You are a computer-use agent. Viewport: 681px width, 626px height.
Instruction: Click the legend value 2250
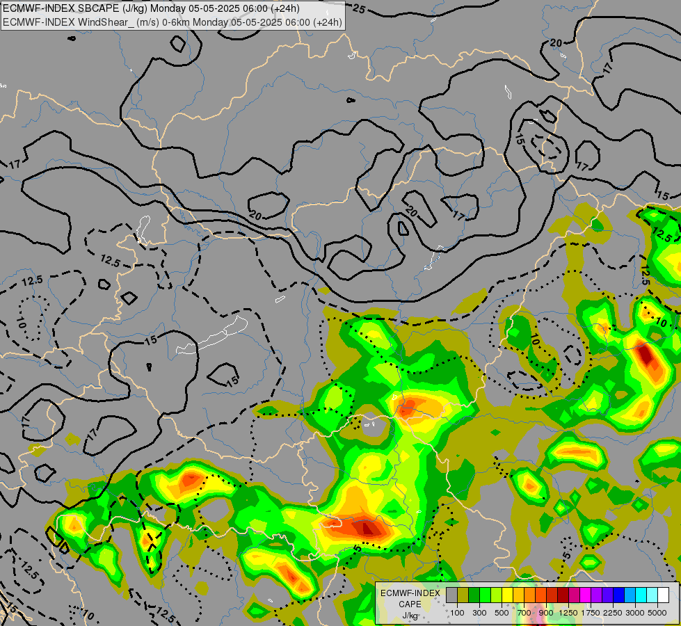tap(613, 613)
